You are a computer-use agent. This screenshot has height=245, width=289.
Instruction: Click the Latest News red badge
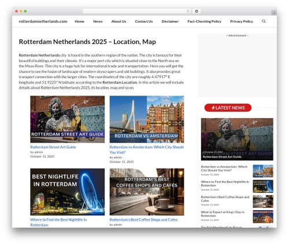point(228,108)
